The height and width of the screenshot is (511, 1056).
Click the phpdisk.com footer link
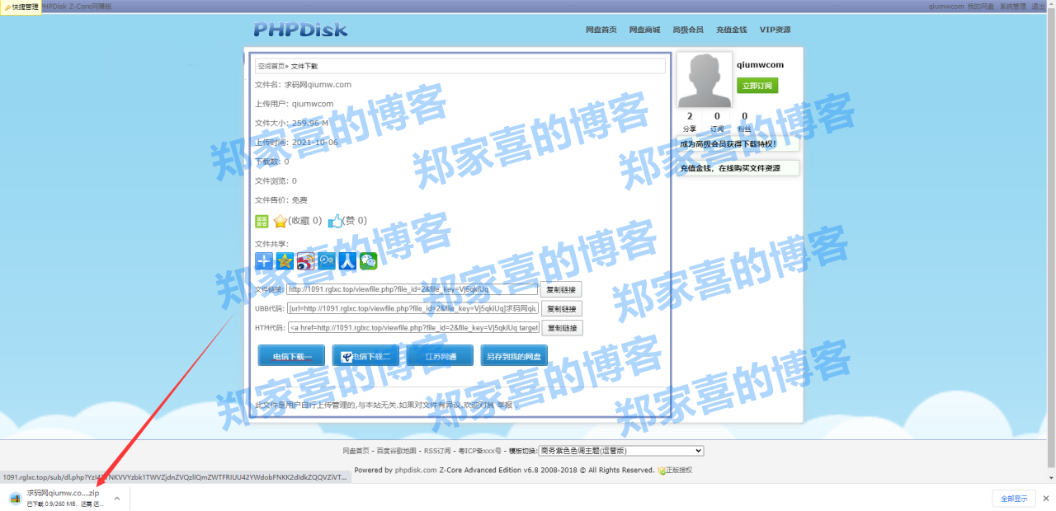(x=416, y=471)
